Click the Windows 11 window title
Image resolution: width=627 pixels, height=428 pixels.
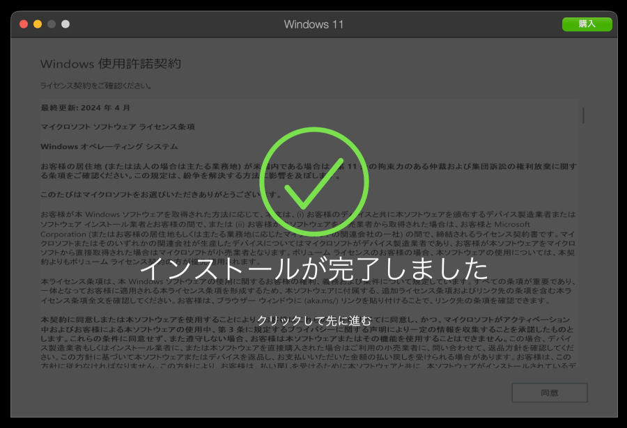click(x=313, y=24)
